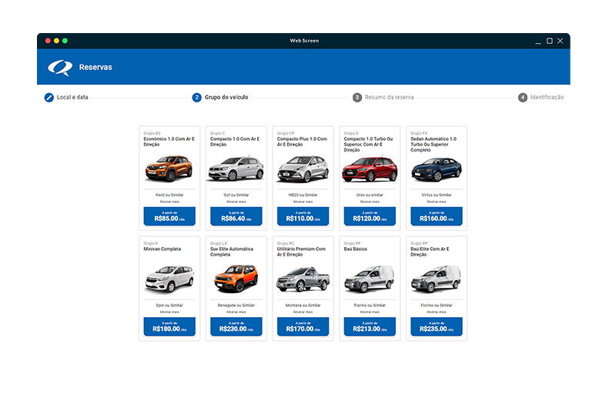
Task: Expand Mostrar mais under Kwid ou Similar
Action: [169, 202]
